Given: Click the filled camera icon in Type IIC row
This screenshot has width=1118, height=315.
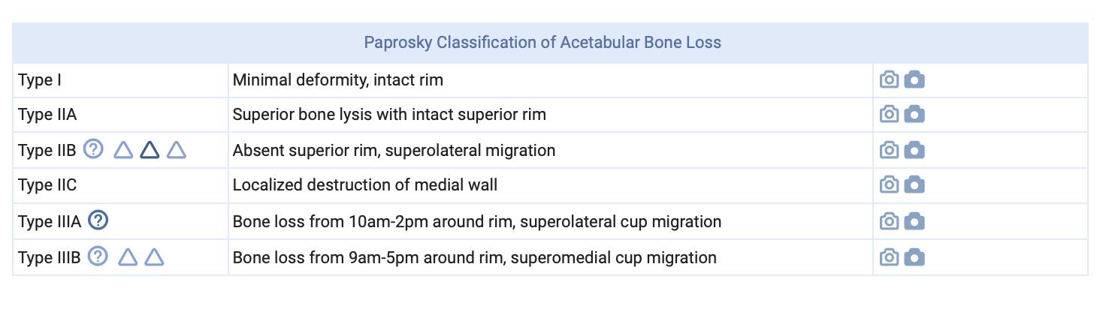Looking at the screenshot, I should tap(914, 184).
